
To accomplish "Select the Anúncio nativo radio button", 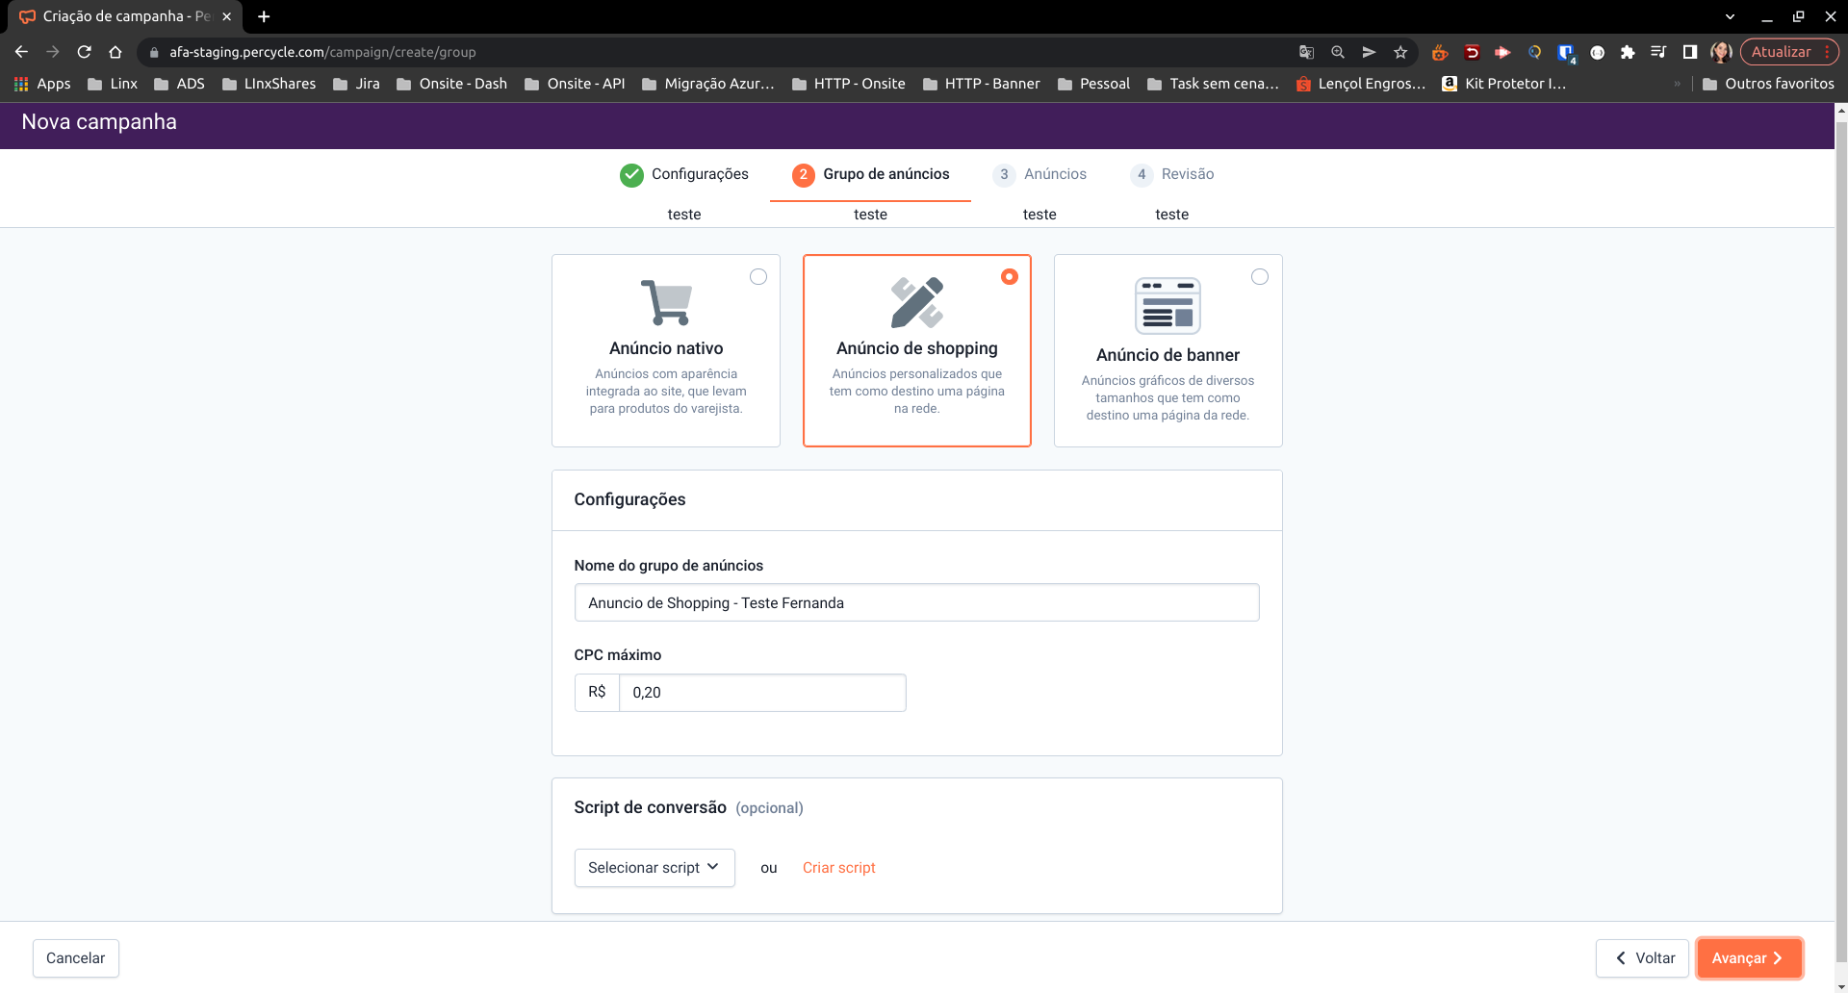I will [x=758, y=277].
